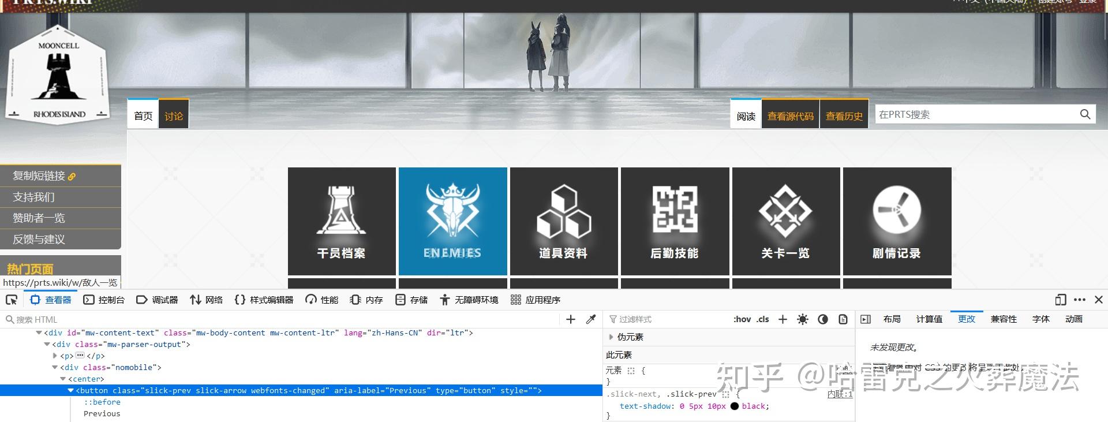Toggle light color scheme simulation sun icon

[803, 319]
